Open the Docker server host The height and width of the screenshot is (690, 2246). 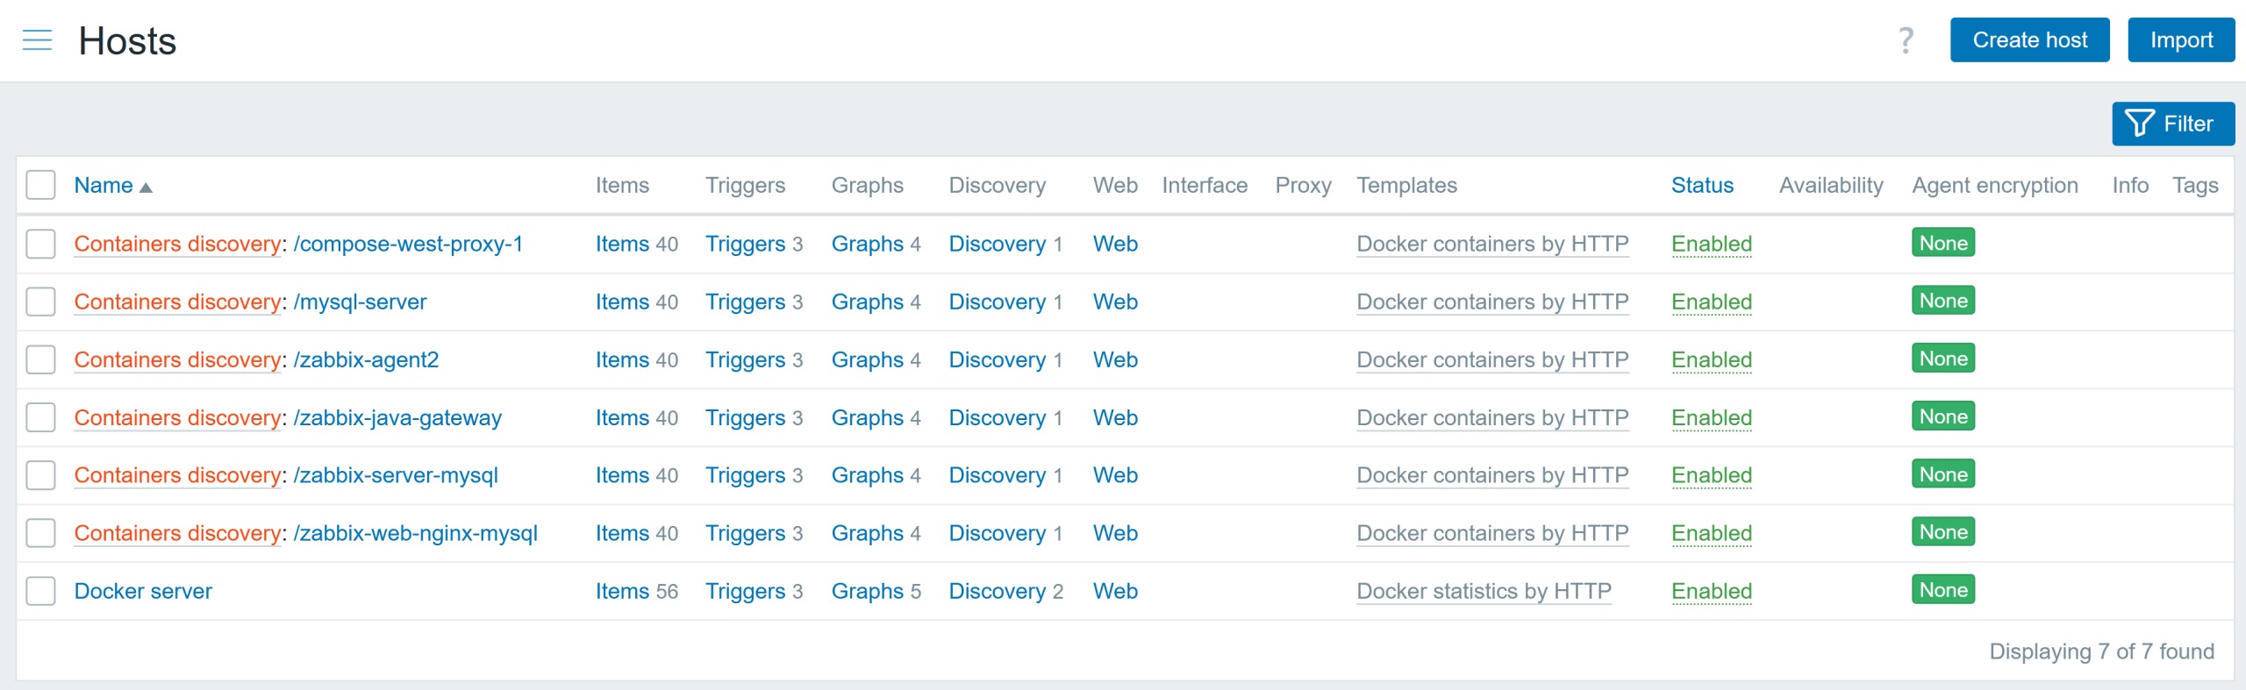coord(143,591)
